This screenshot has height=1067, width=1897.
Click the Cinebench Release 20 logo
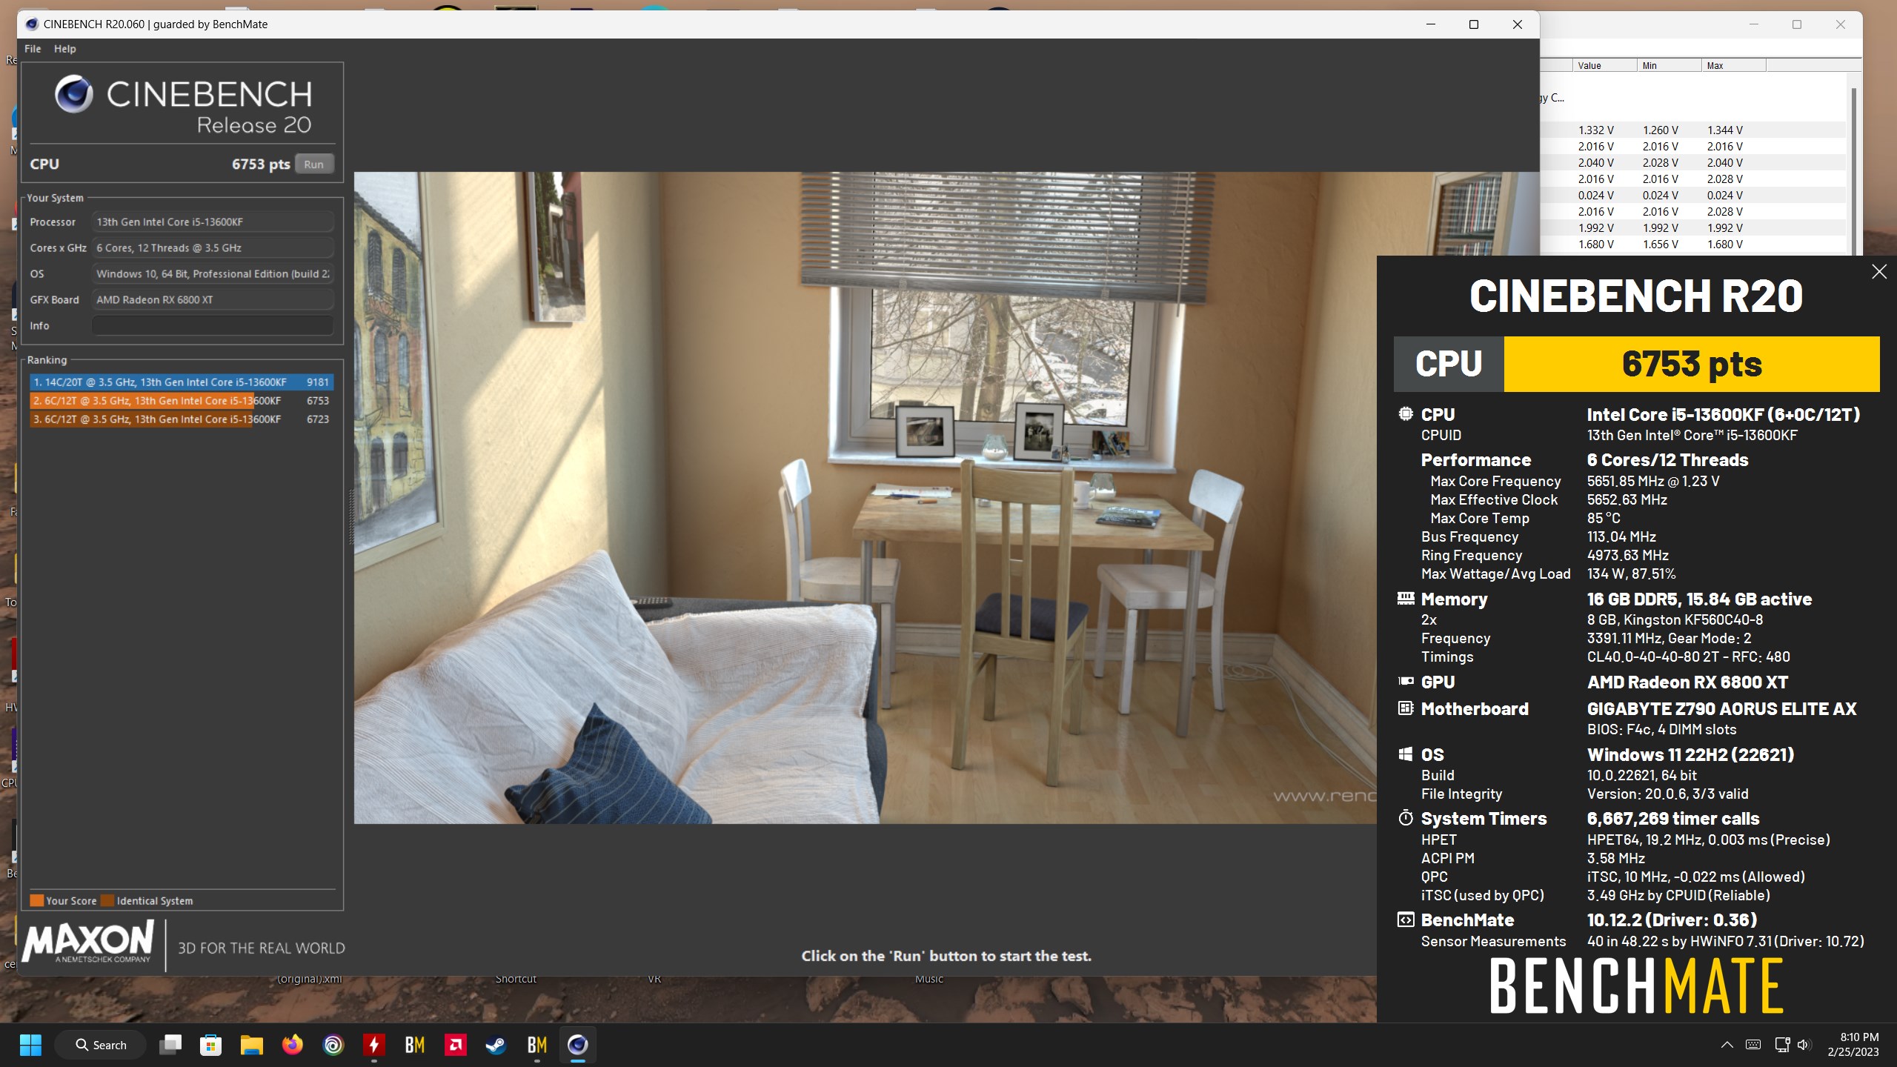click(183, 104)
